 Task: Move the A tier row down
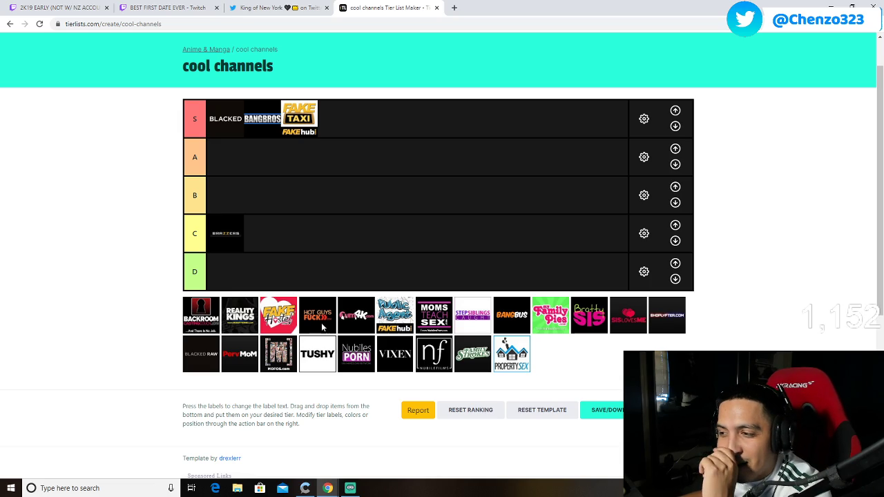675,164
